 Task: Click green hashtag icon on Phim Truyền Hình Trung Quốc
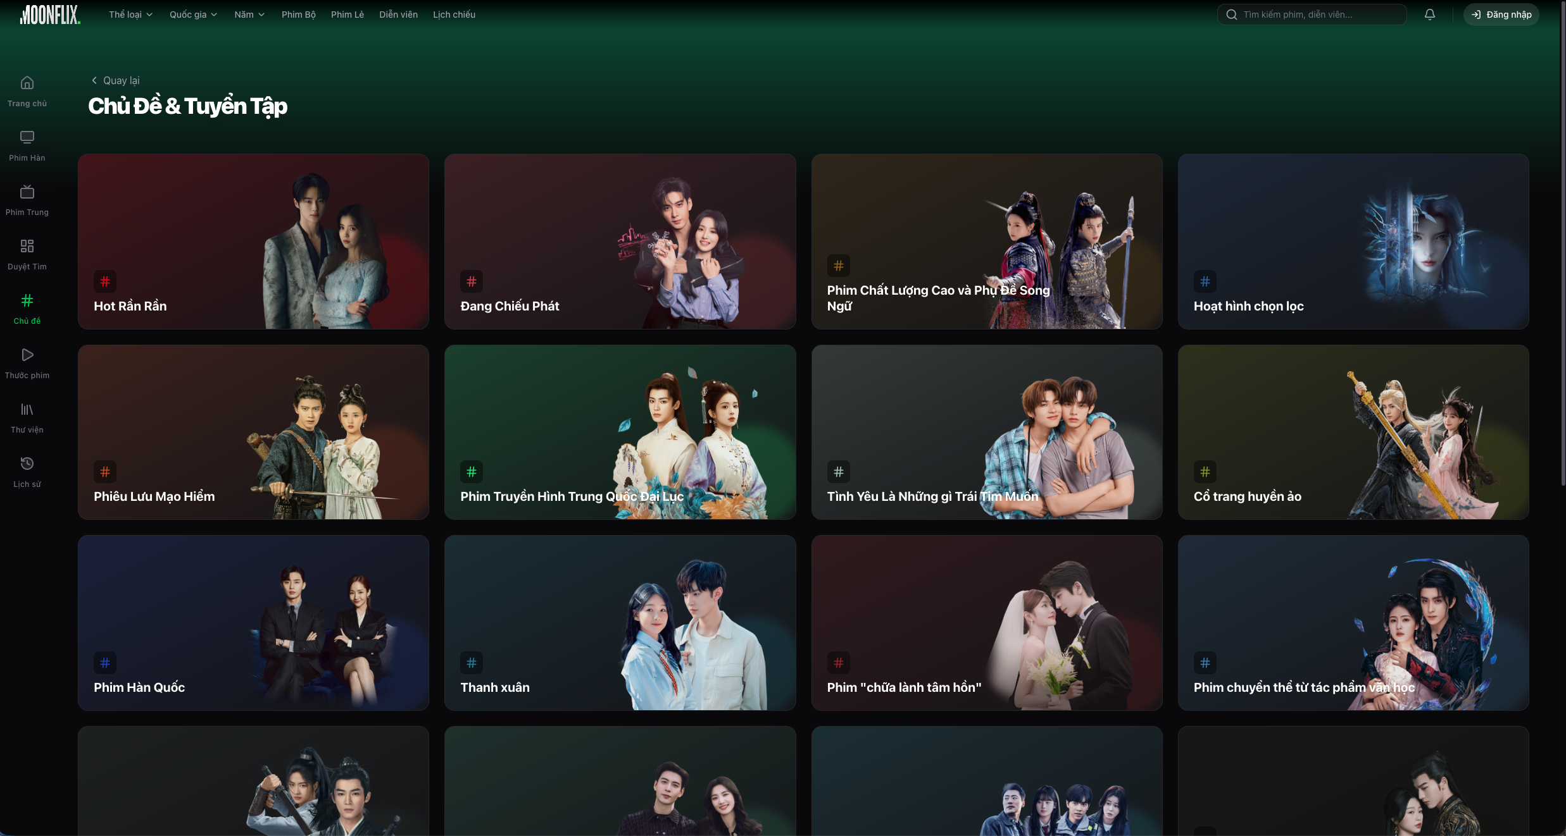[x=472, y=472]
